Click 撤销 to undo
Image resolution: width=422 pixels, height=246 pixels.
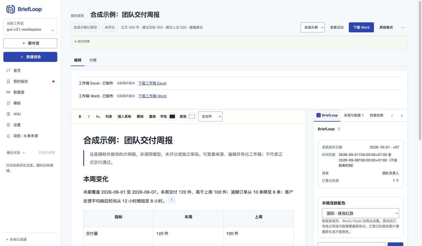point(140,117)
